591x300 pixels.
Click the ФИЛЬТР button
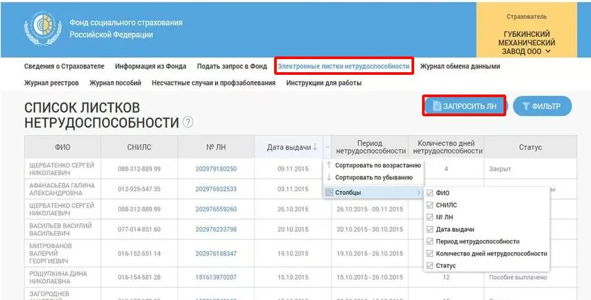pos(542,106)
